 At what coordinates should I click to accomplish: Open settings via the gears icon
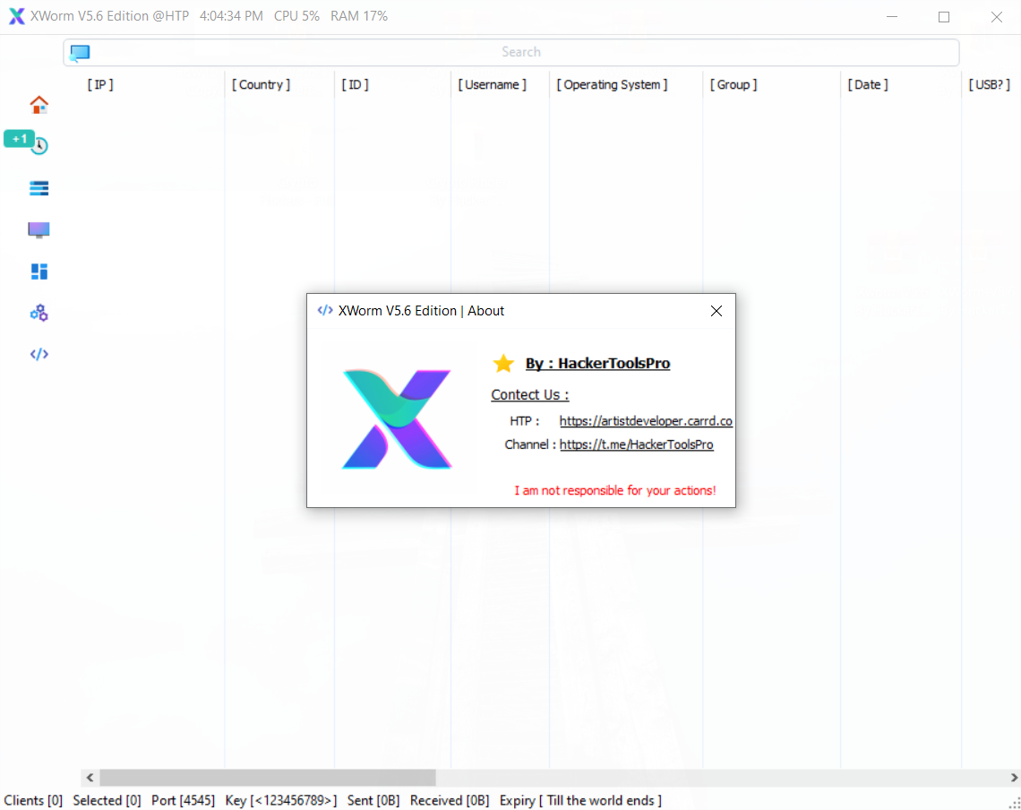coord(39,312)
